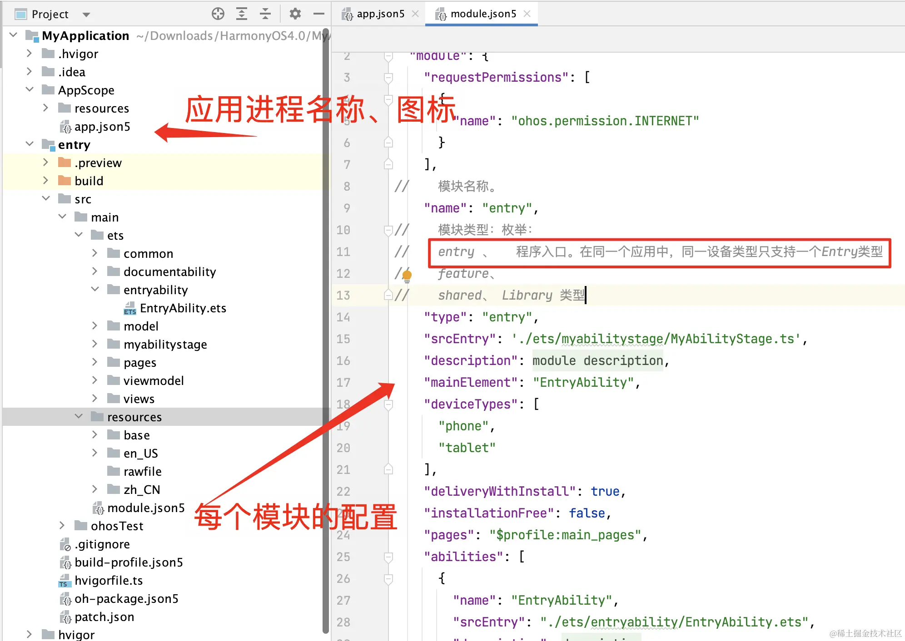Open AppScope app.json5 in project tree
Image resolution: width=905 pixels, height=641 pixels.
click(x=102, y=127)
